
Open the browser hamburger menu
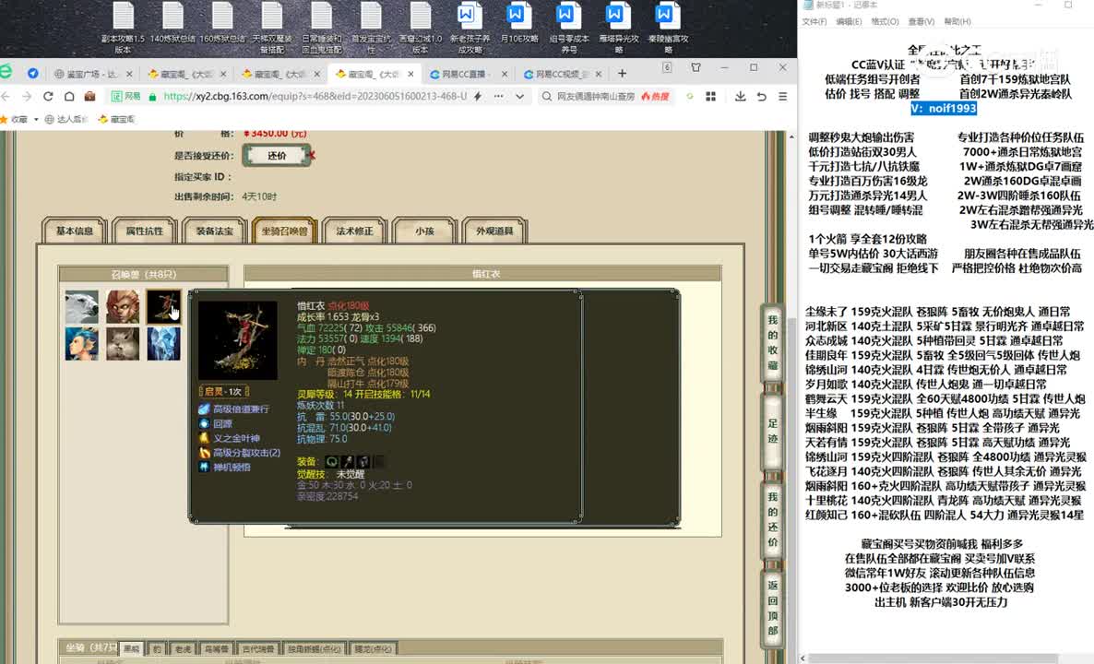tap(783, 96)
